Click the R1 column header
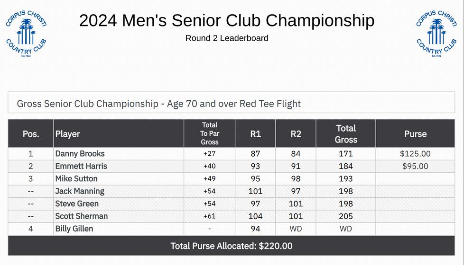 256,134
